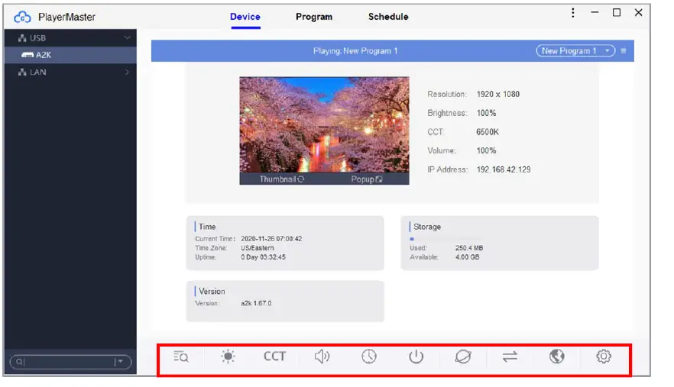Open the three-dot more options menu

(x=573, y=13)
